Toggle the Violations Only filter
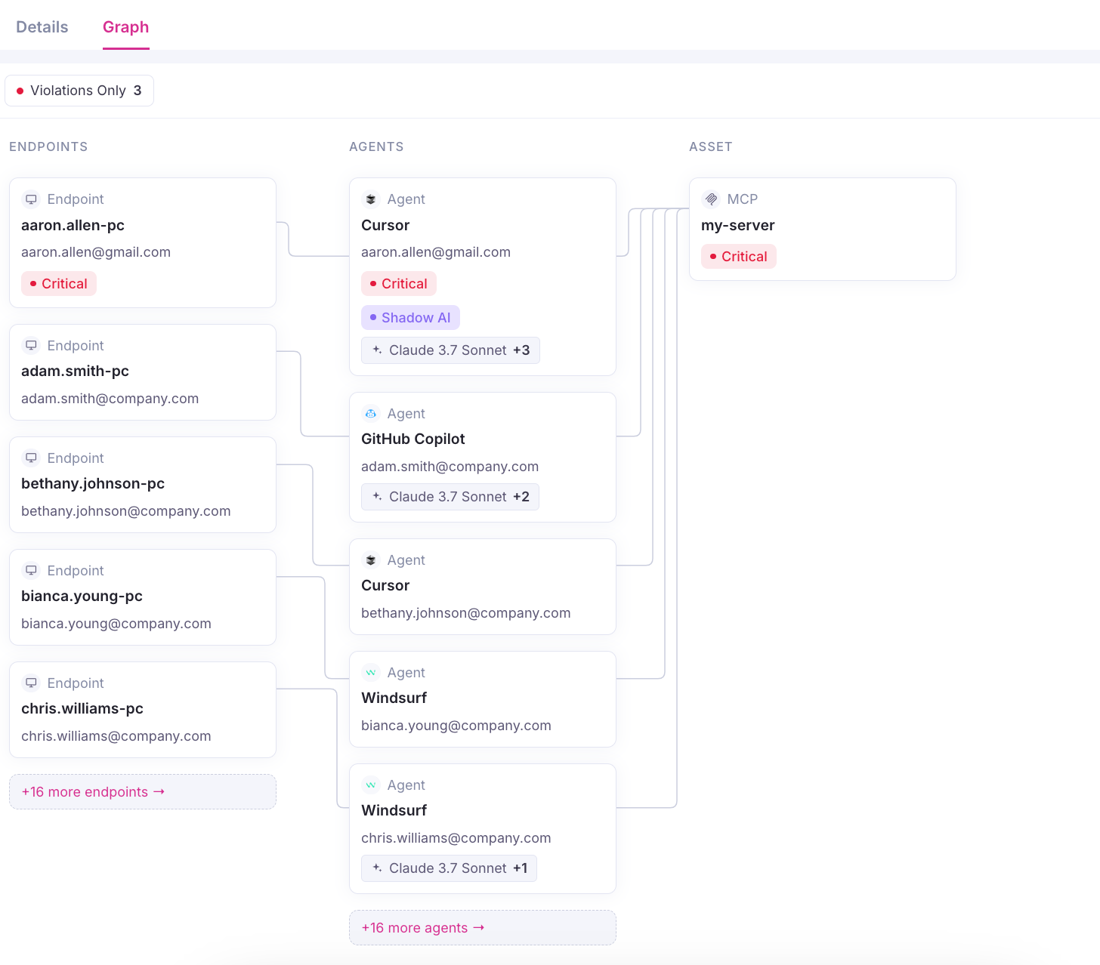Screen dimensions: 1100x965 pyautogui.click(x=79, y=91)
